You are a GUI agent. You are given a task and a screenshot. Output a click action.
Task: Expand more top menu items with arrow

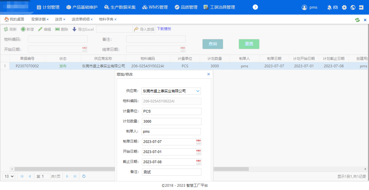[x=255, y=7]
